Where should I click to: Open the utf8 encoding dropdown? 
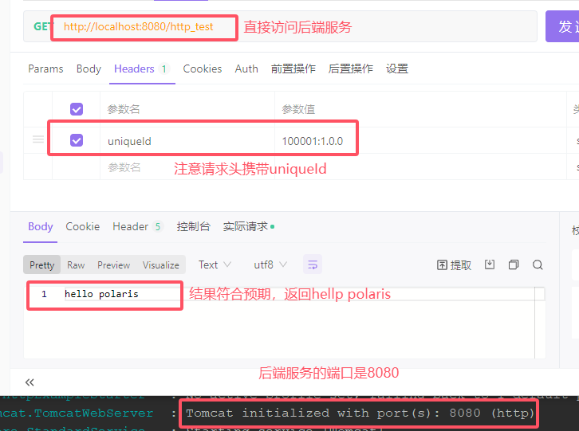(269, 264)
